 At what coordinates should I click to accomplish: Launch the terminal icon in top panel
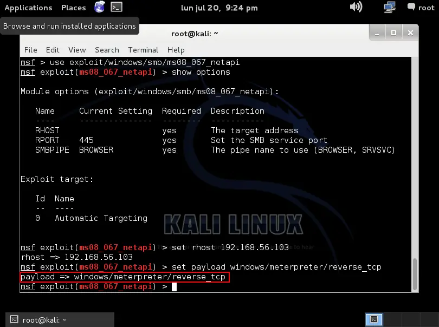pos(117,7)
